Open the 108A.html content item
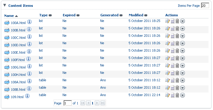This screenshot has height=110, width=213. click(x=18, y=82)
